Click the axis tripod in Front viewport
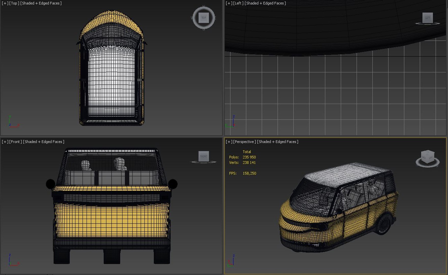 (14, 260)
